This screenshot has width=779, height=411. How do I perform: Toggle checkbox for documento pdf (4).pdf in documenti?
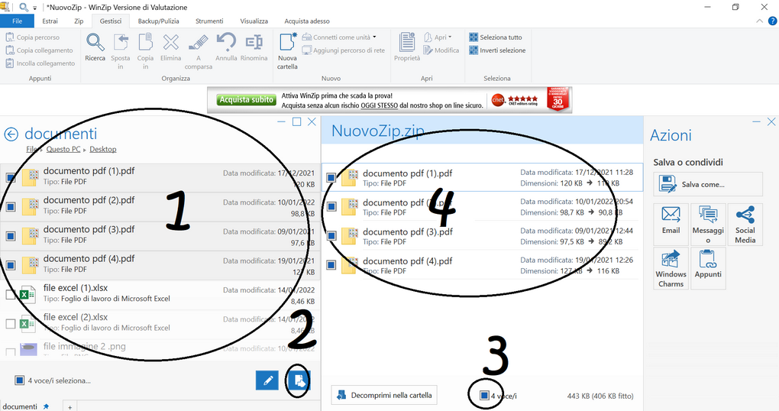point(11,265)
